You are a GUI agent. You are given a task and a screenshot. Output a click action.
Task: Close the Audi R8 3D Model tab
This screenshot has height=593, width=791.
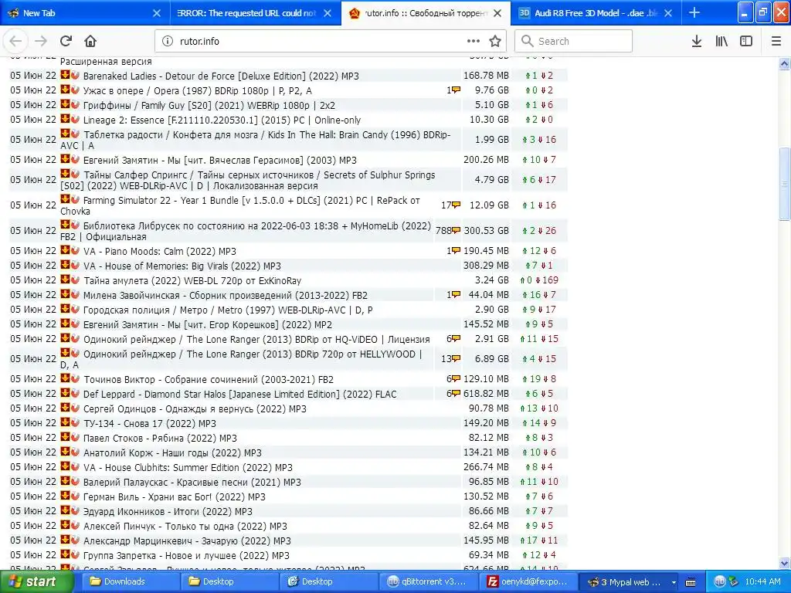coord(668,13)
